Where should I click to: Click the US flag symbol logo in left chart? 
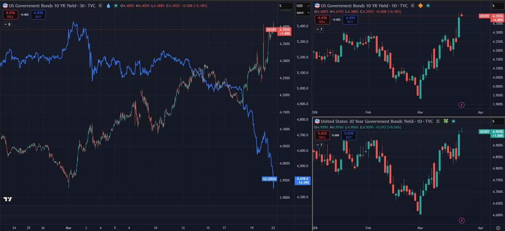(5, 6)
